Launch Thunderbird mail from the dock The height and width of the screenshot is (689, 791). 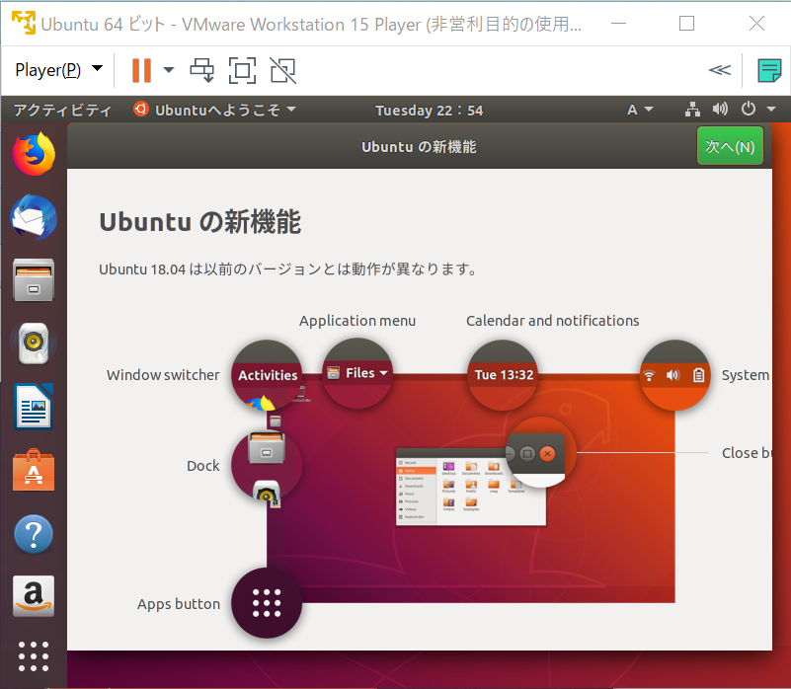34,217
